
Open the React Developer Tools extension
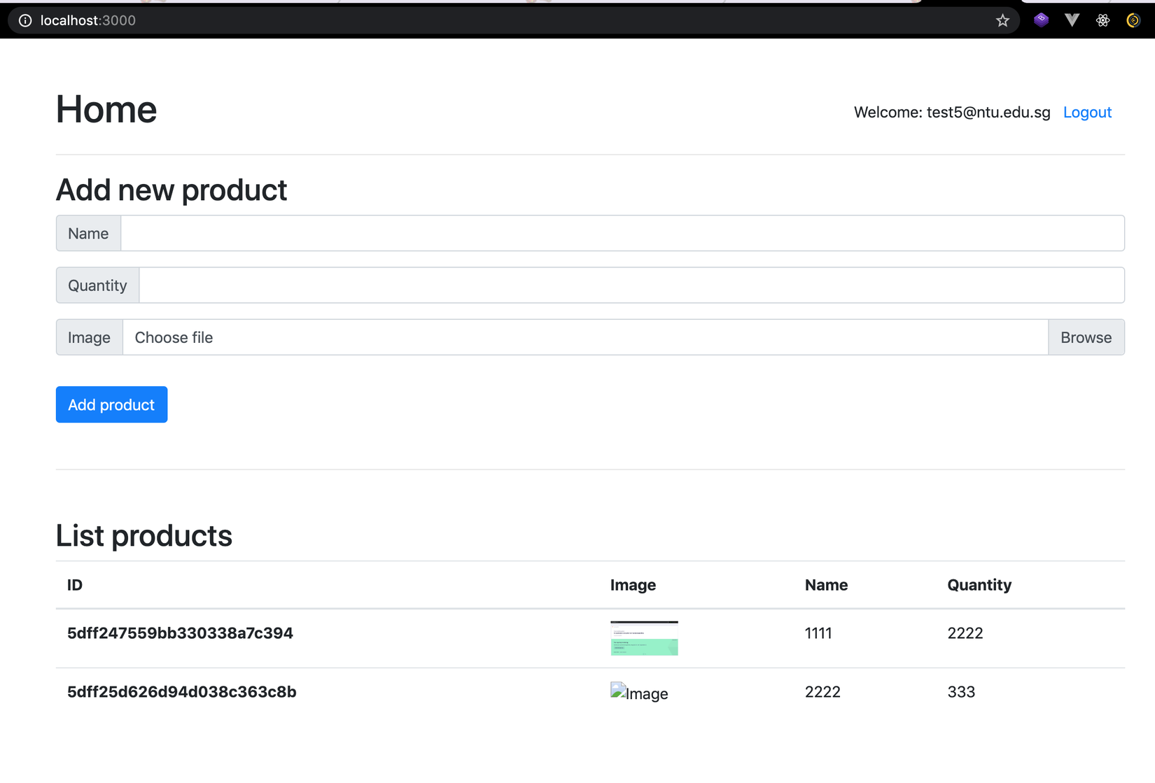[1102, 20]
